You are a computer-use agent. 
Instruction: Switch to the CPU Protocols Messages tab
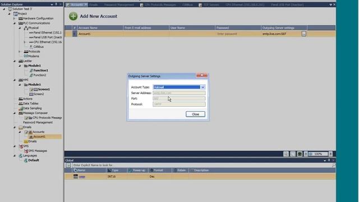pos(158,5)
